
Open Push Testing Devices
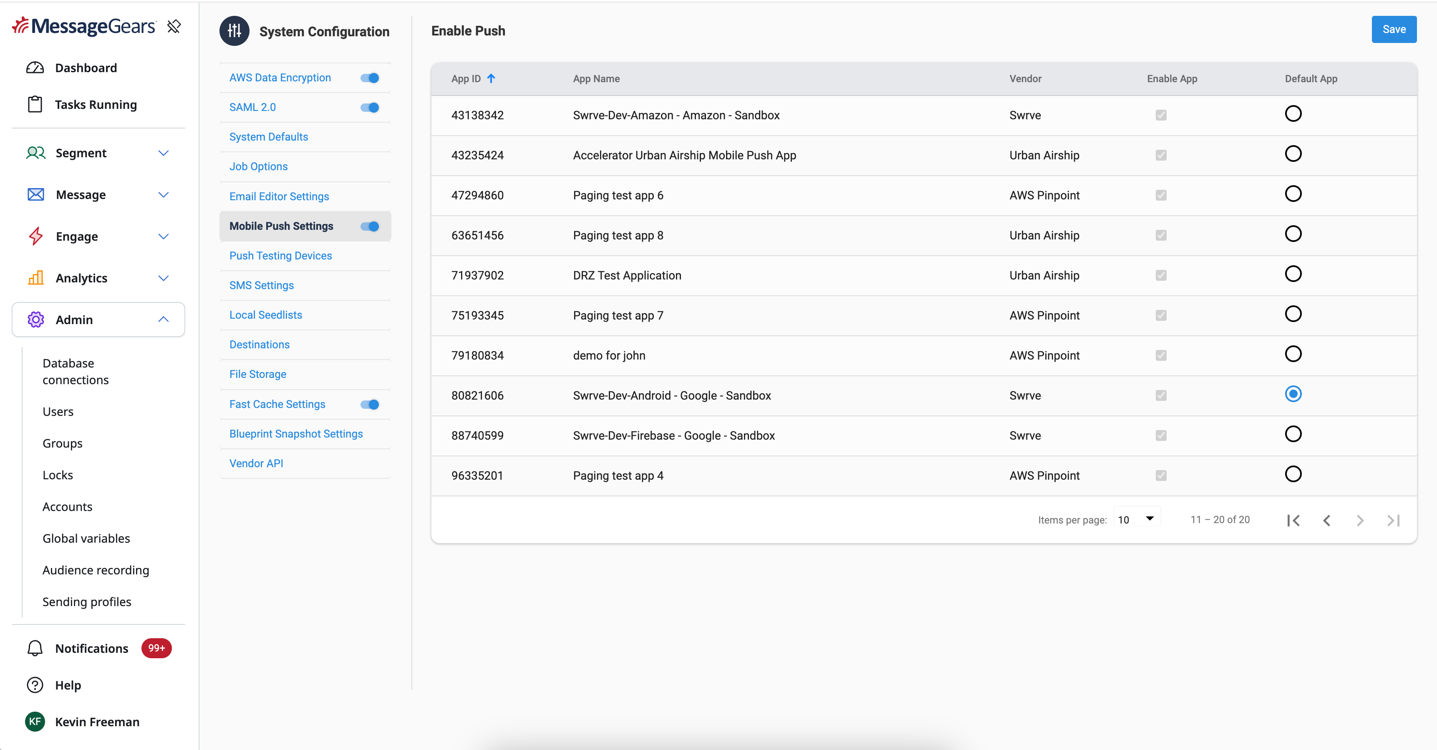tap(280, 256)
